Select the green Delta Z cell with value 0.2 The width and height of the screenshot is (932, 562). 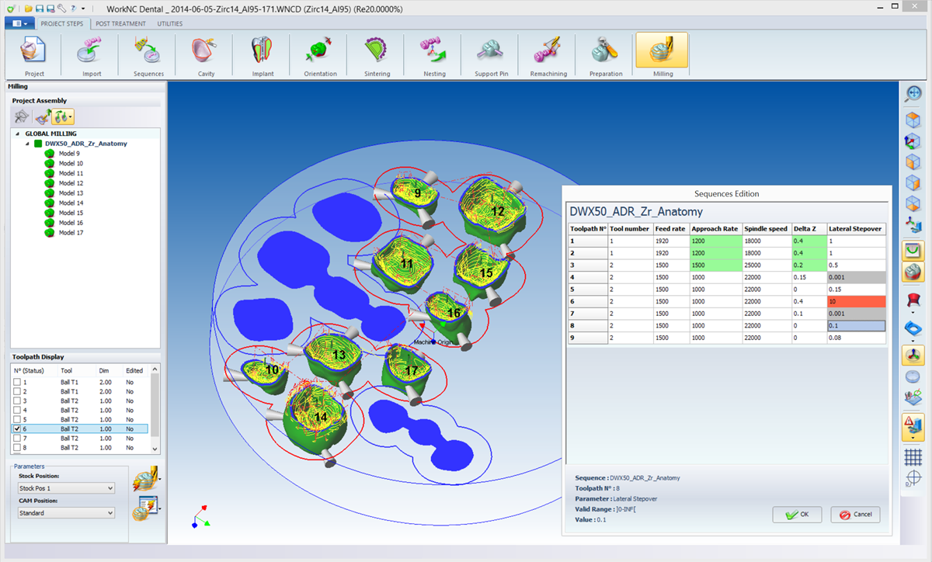tap(809, 265)
